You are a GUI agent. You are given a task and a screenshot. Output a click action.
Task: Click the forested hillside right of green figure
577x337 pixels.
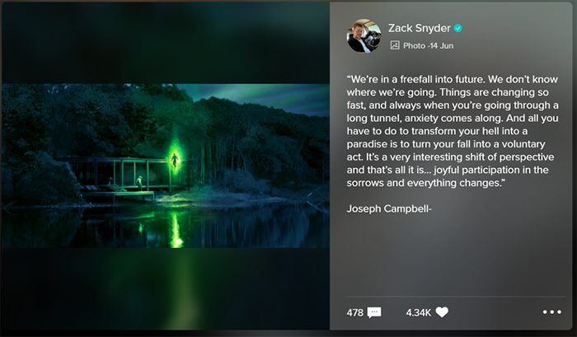257,147
